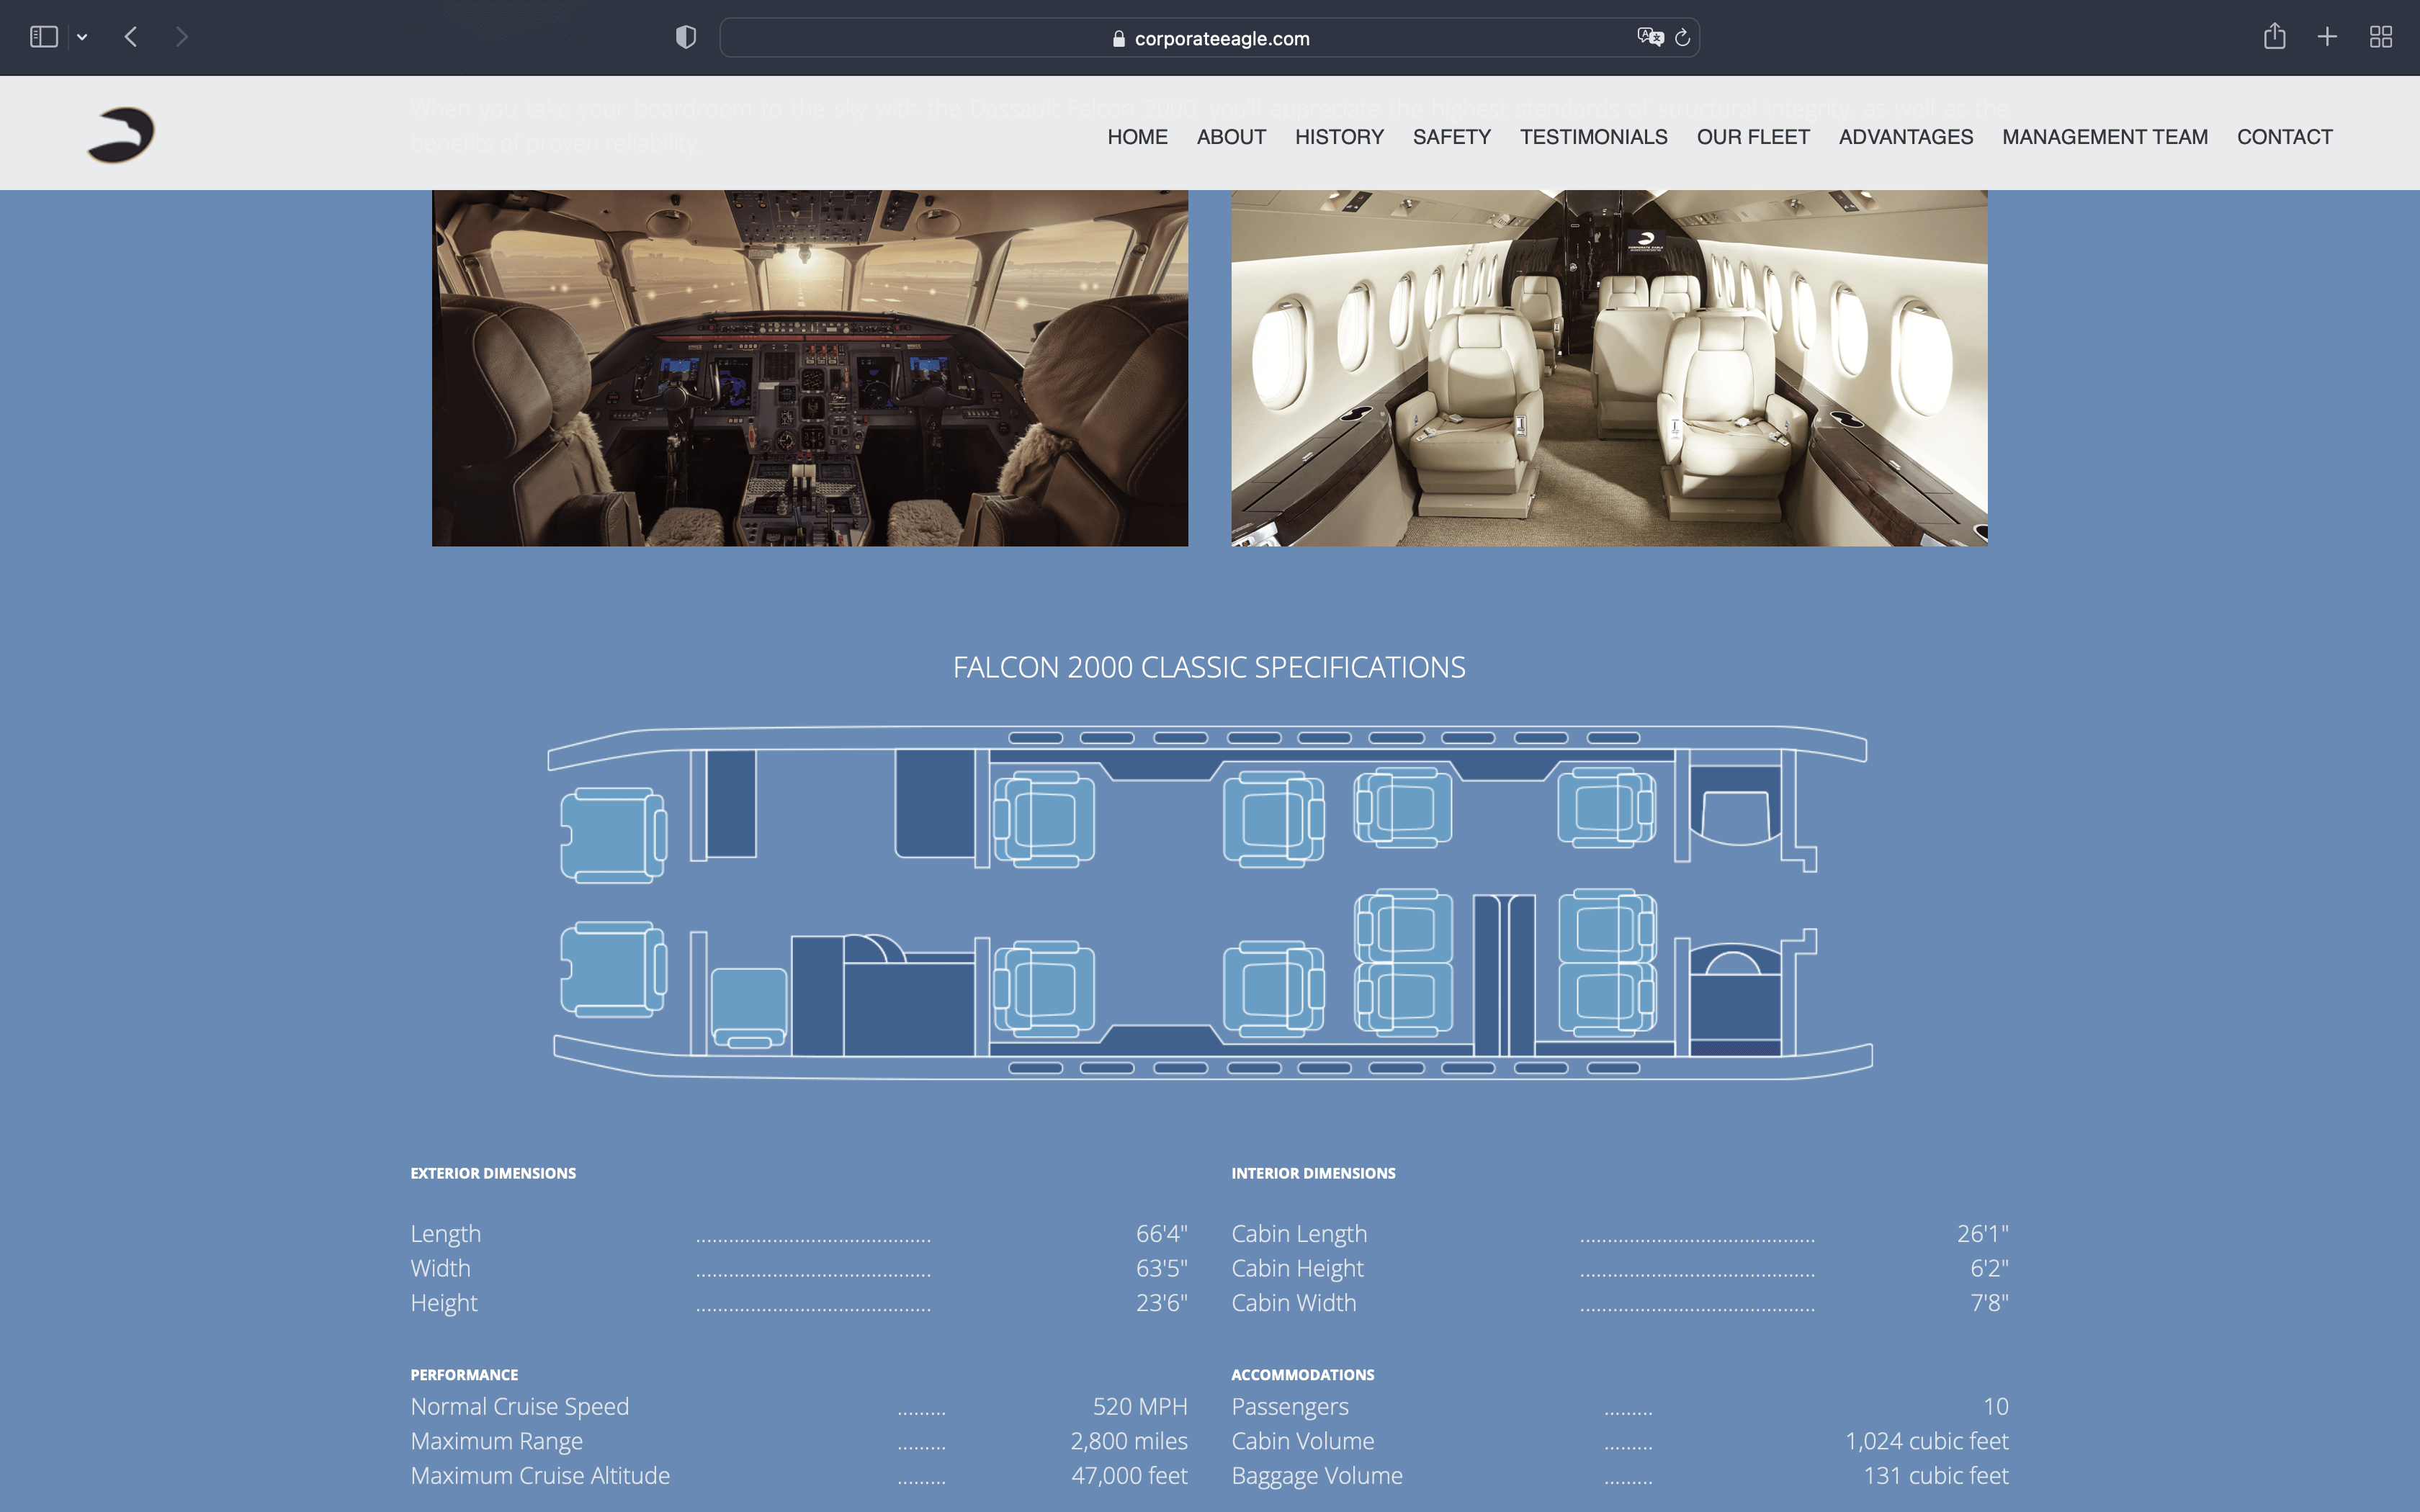Click the 131 cubic feet value
Image resolution: width=2420 pixels, height=1512 pixels.
click(x=1936, y=1475)
